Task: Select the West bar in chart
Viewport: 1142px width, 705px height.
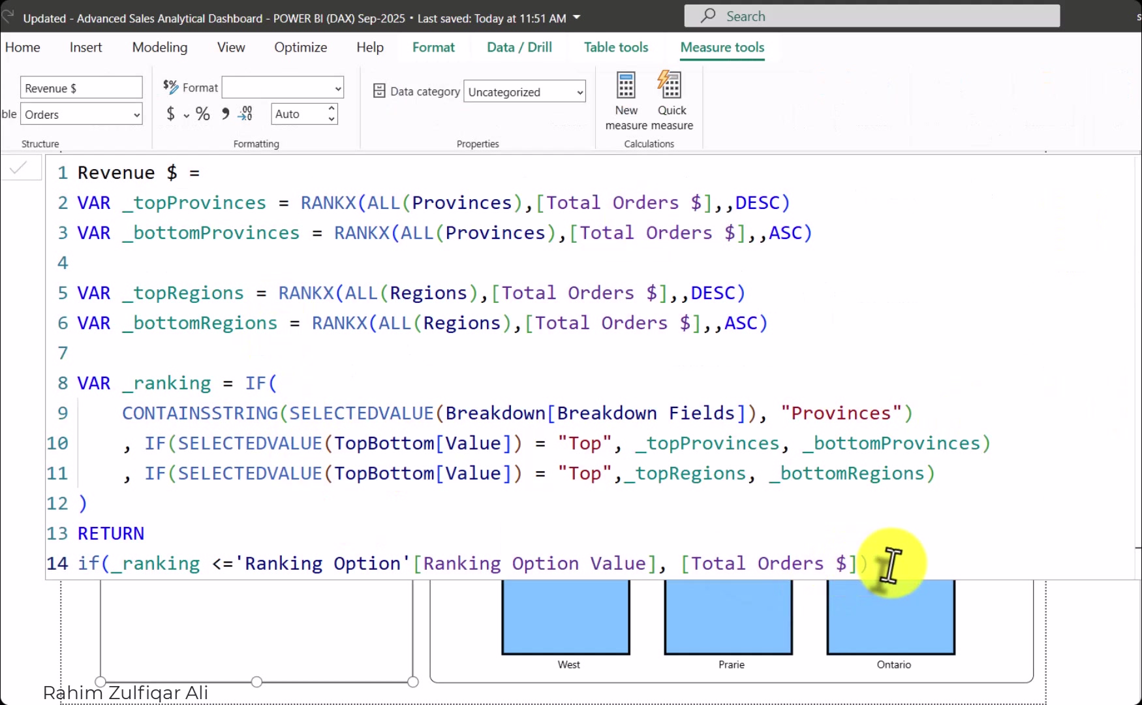Action: click(x=566, y=617)
